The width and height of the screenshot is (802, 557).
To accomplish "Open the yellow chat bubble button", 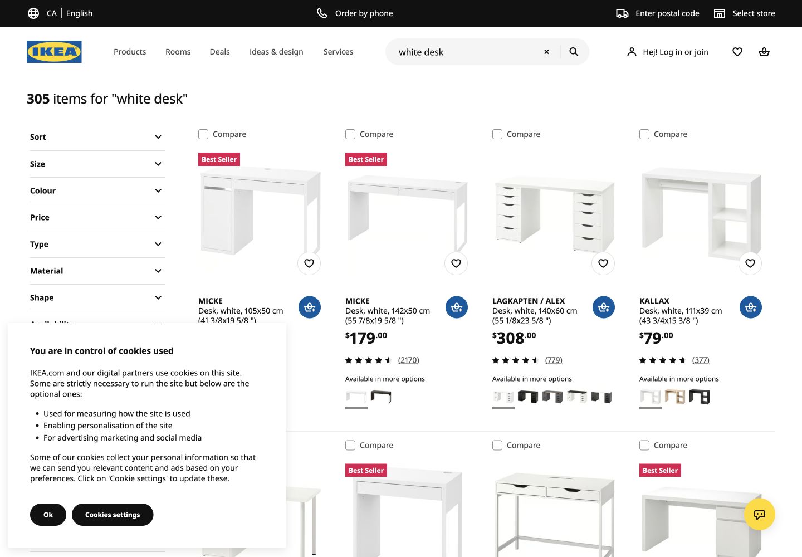I will point(760,515).
